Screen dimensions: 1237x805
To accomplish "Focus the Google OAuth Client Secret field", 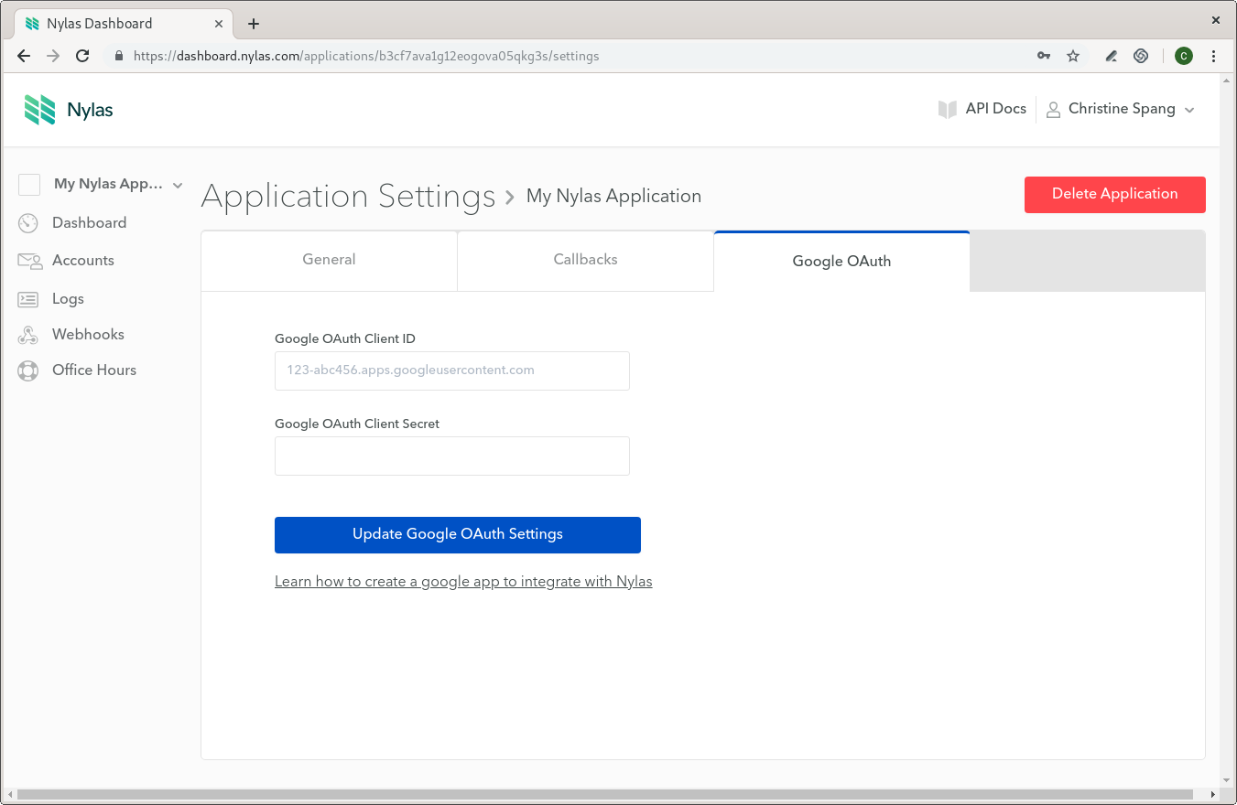I will [x=452, y=456].
